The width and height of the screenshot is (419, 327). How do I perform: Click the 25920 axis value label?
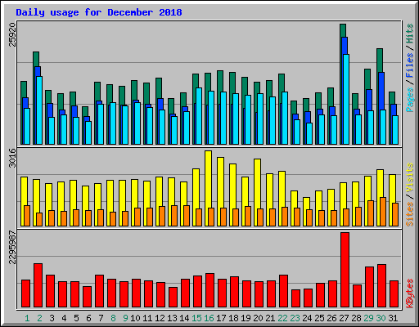click(x=12, y=34)
